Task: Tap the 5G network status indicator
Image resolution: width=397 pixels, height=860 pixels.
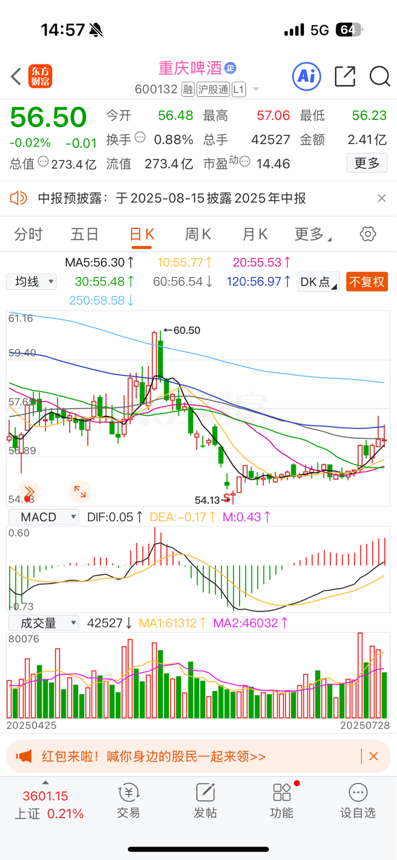Action: [x=320, y=30]
